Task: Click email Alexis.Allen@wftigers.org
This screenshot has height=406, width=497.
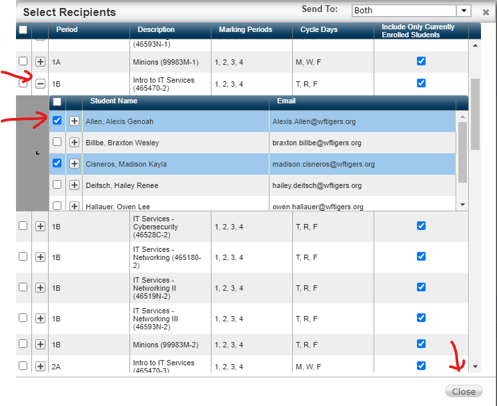Action: pos(314,121)
